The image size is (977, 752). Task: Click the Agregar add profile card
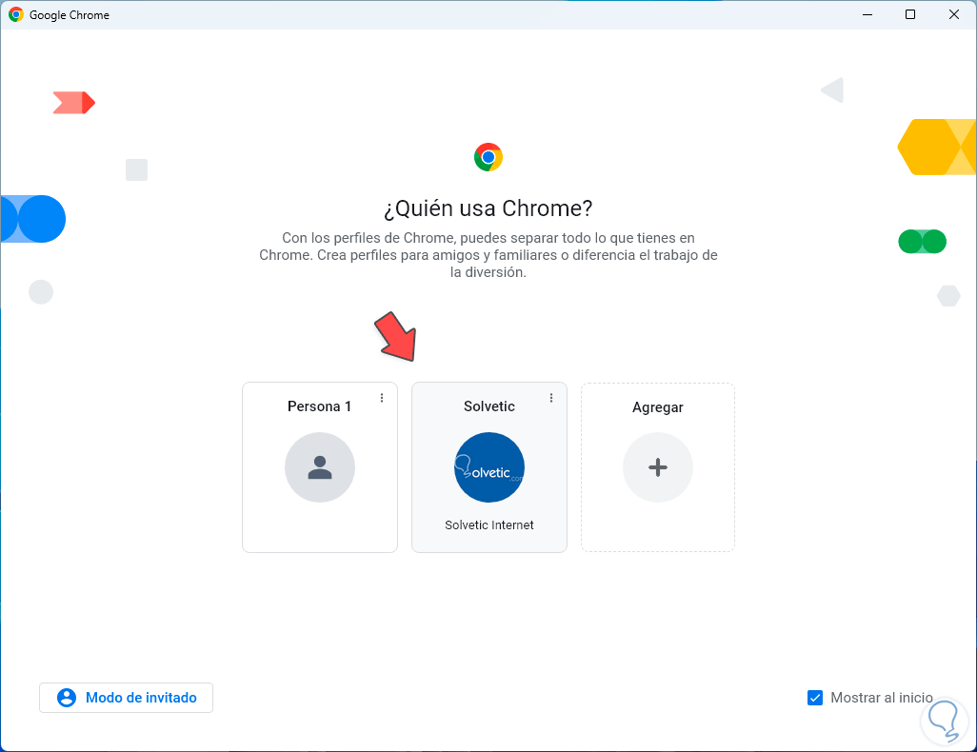[658, 467]
